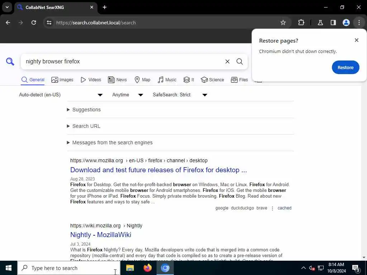Screen dimensions: 367x275
Task: Click the page's vertical scrollbar down arrow
Action: [364, 258]
